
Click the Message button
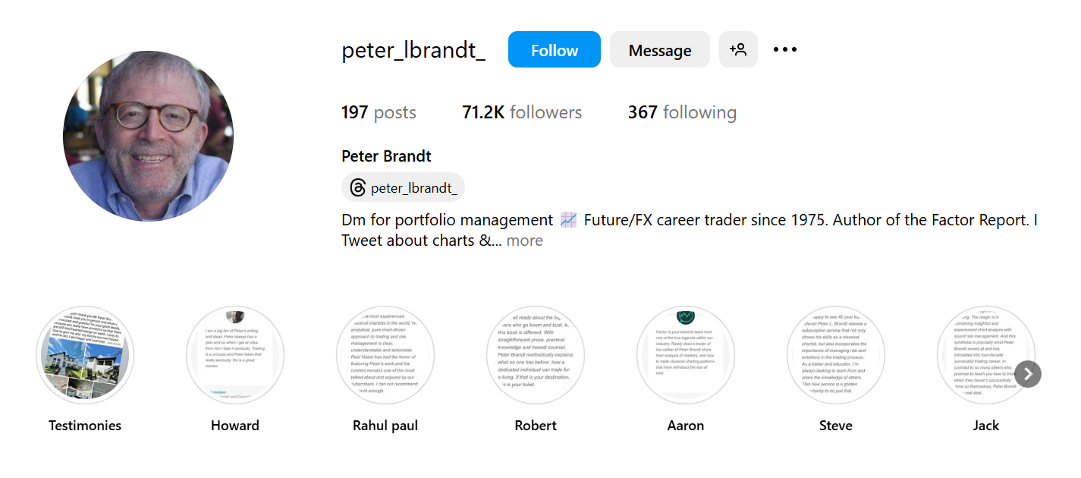(x=659, y=49)
